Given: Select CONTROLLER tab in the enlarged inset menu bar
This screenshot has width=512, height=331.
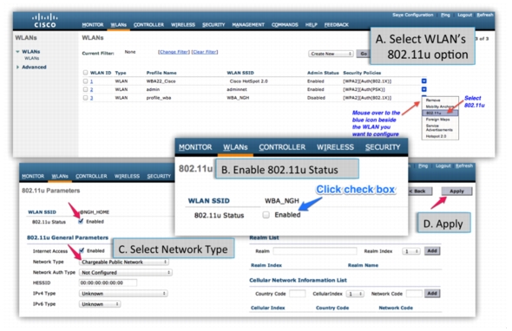Looking at the screenshot, I should pos(282,147).
